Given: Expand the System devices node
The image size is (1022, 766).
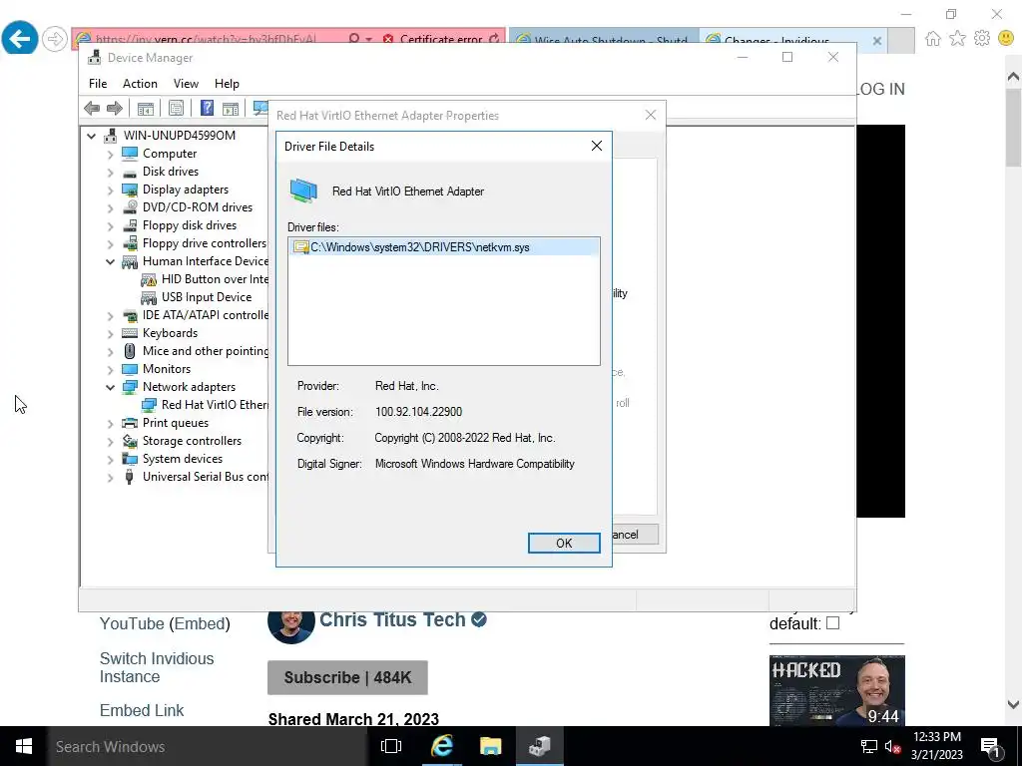Looking at the screenshot, I should click(x=110, y=459).
